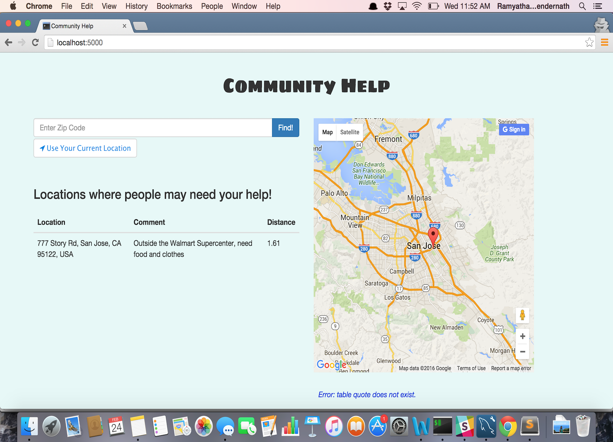
Task: Click the 1.61 distance value
Action: pos(273,243)
